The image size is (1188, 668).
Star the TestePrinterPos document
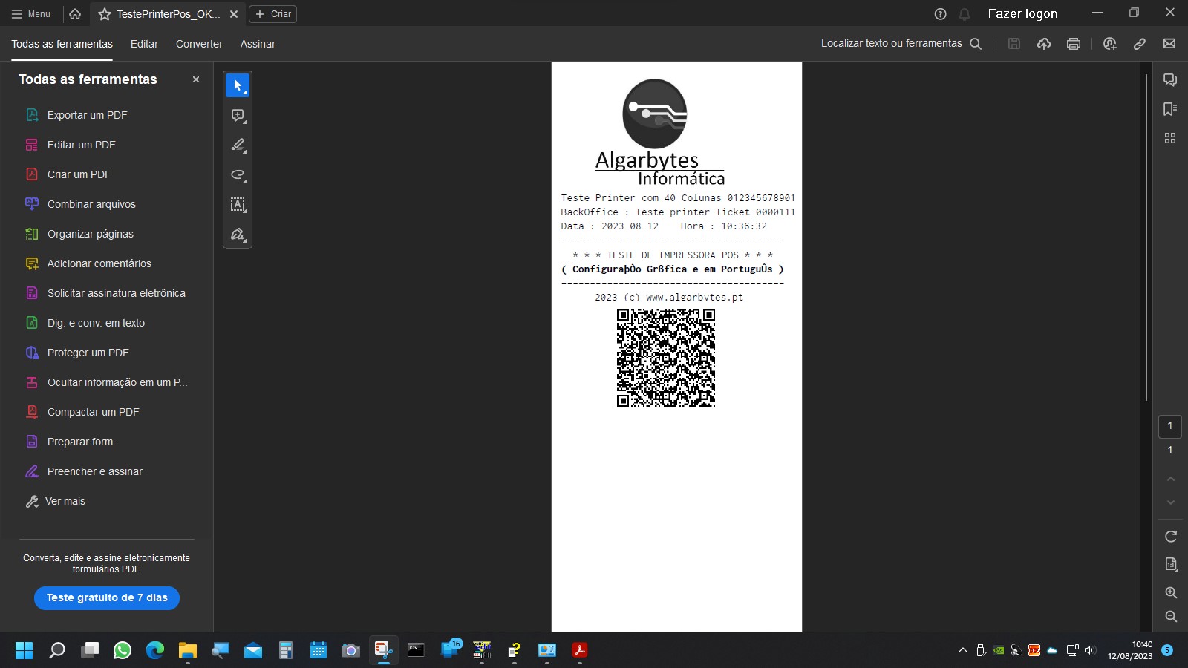tap(105, 14)
